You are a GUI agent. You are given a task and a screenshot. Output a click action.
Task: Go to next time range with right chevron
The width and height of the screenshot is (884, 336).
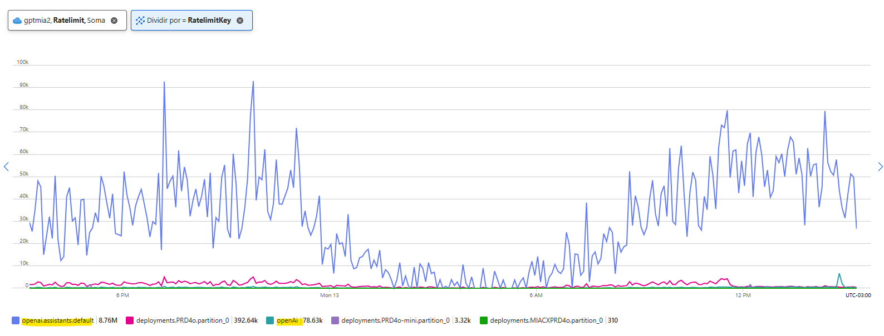[x=880, y=167]
